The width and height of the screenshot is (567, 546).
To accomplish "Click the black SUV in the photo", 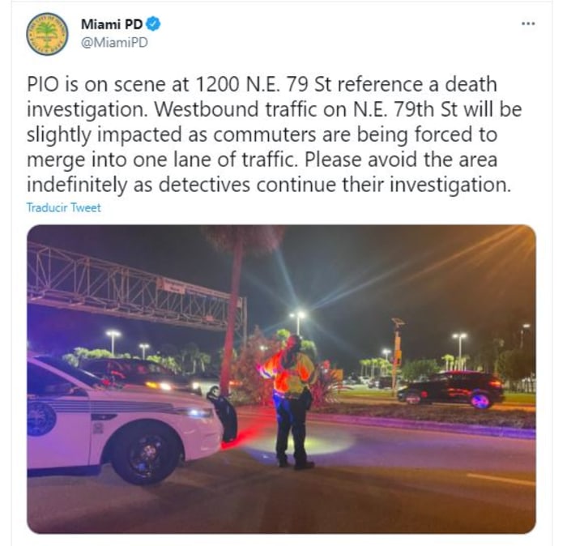I will coord(450,390).
